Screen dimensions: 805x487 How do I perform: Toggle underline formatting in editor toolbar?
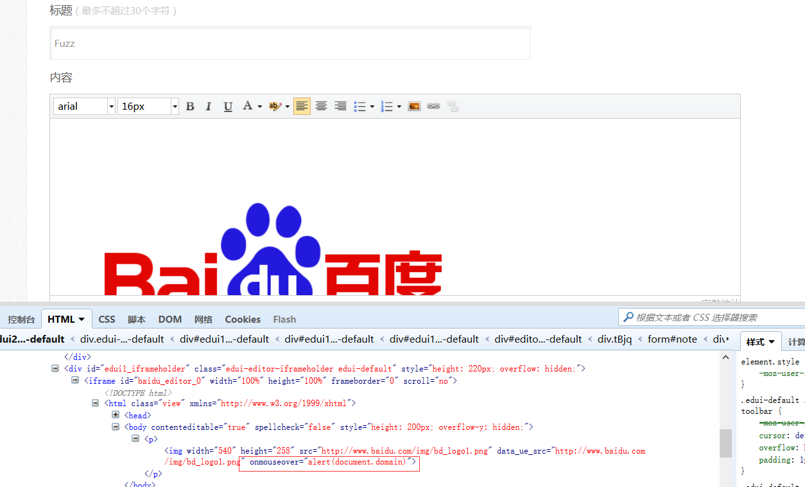228,107
